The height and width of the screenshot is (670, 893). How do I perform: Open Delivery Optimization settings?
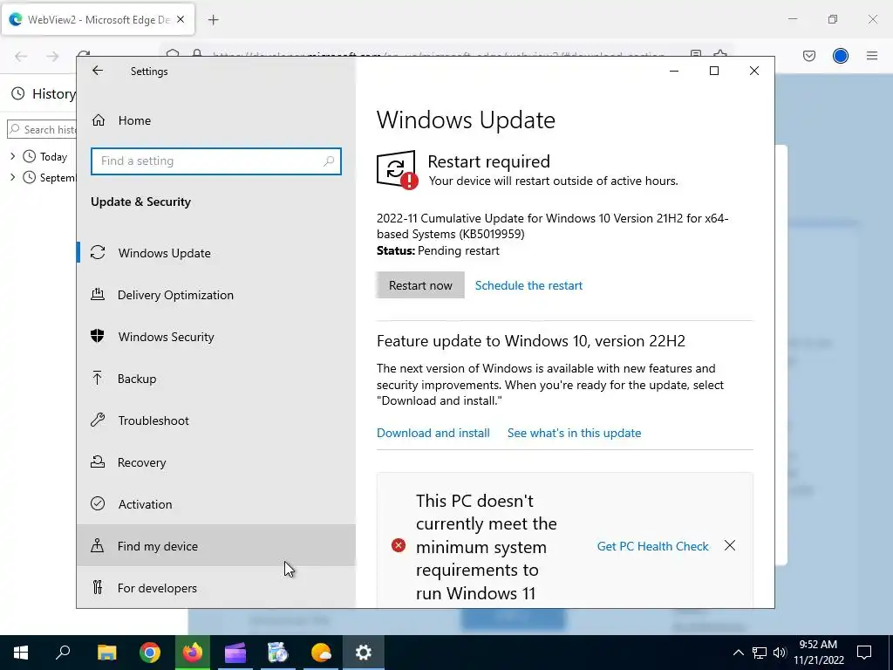216,295
